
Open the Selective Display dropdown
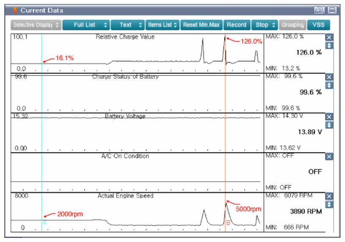(x=36, y=25)
